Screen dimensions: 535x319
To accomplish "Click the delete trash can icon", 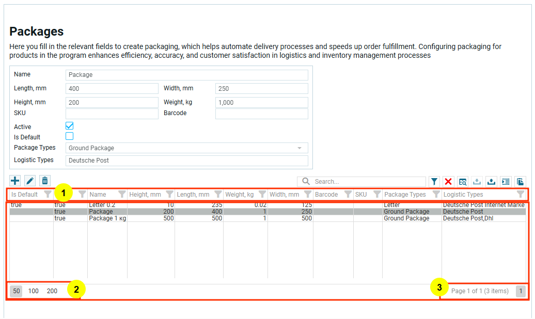I will click(x=45, y=181).
